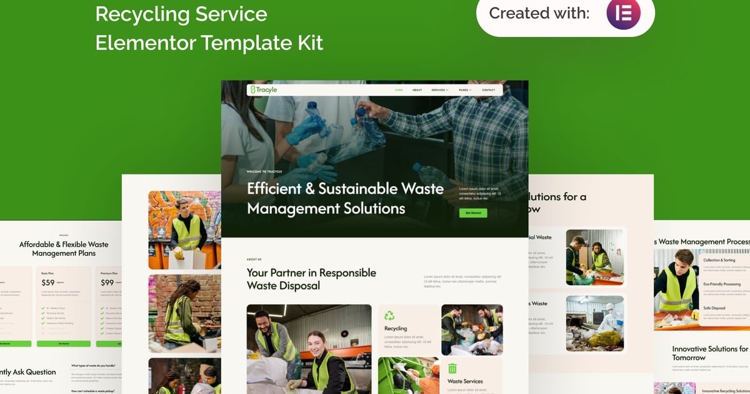The height and width of the screenshot is (394, 750).
Task: Click the green trash bin icon
Action: [x=452, y=368]
